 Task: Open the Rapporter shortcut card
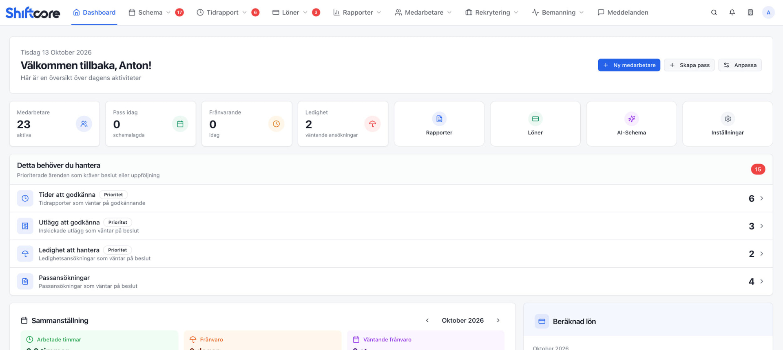439,124
